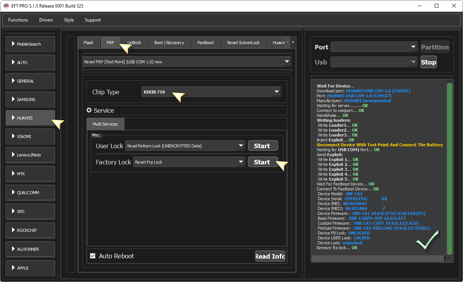463x282 pixels.
Task: Click the Stop button
Action: point(428,62)
